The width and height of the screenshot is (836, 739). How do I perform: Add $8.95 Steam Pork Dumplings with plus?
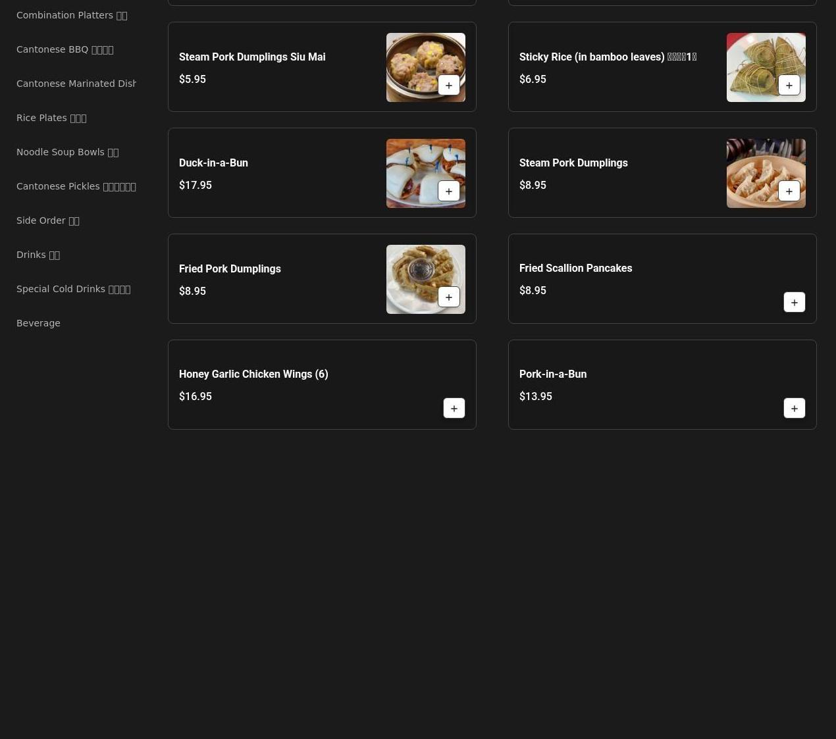coord(789,191)
